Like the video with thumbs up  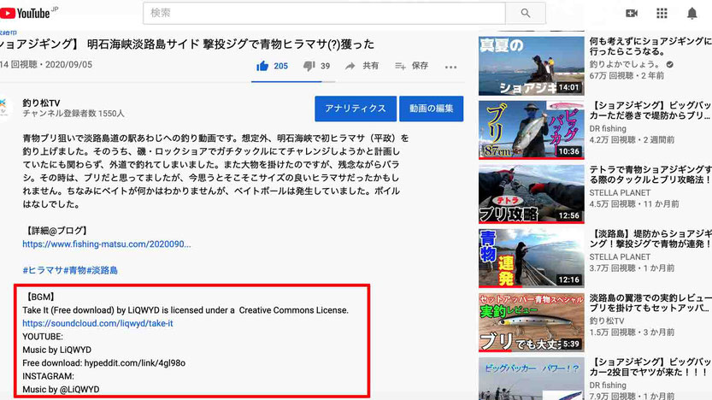point(262,67)
